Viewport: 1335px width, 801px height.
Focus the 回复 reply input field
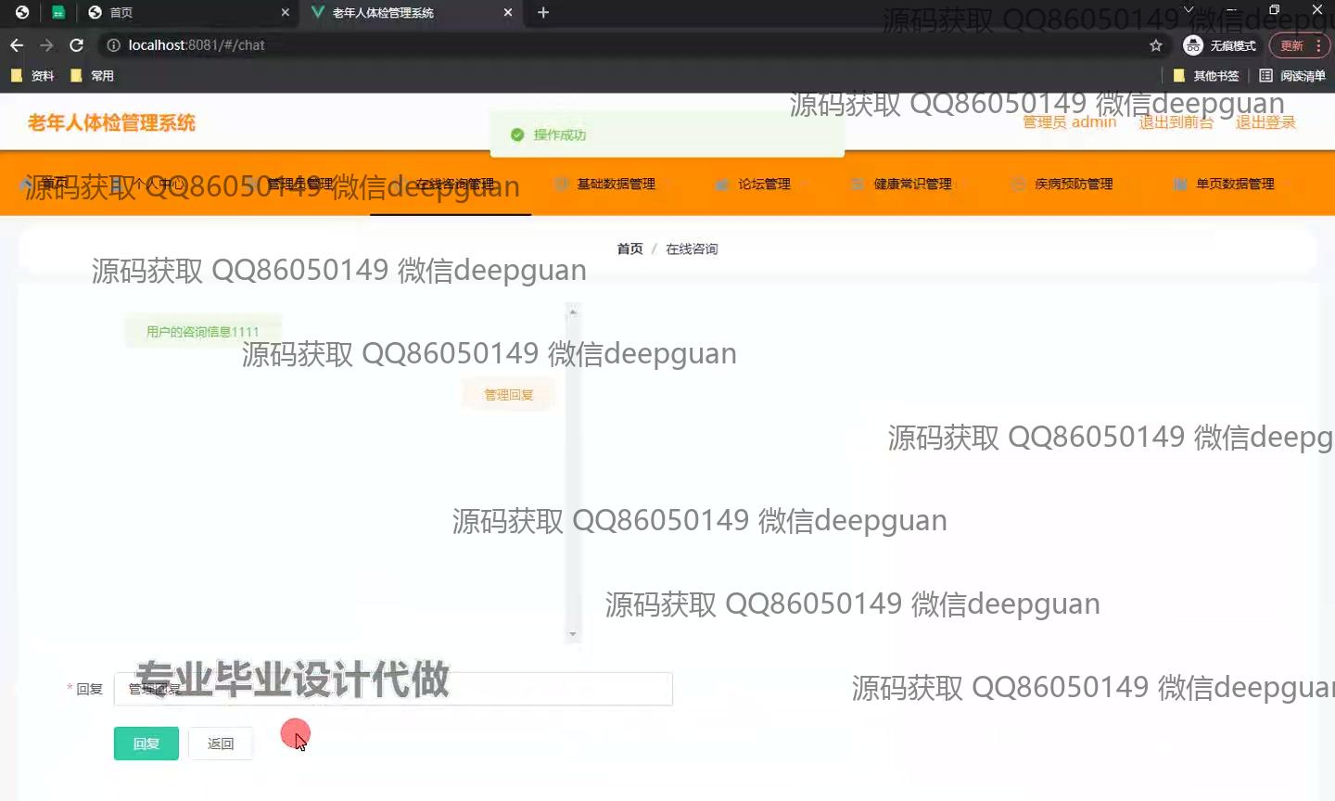393,689
